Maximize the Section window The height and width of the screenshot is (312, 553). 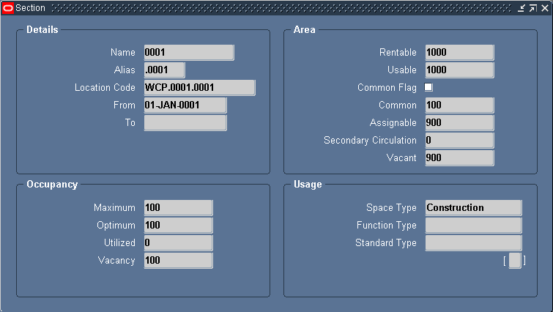point(533,8)
